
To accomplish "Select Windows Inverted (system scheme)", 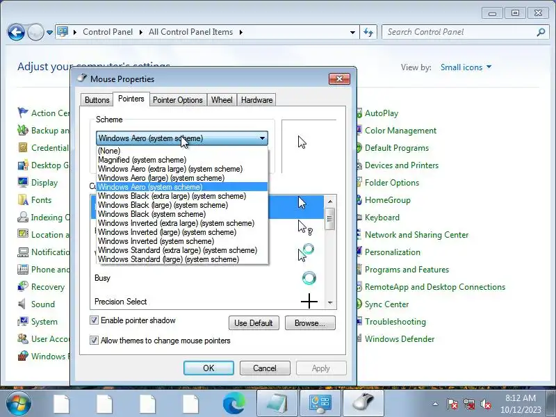I will pyautogui.click(x=182, y=241).
